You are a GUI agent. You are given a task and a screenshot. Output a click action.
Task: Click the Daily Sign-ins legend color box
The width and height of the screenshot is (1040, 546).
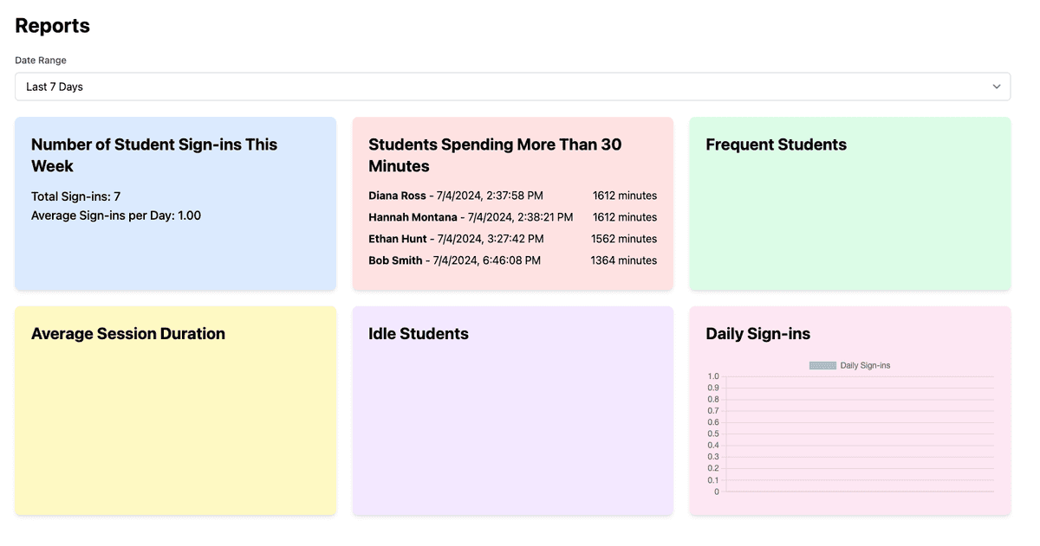pos(822,365)
